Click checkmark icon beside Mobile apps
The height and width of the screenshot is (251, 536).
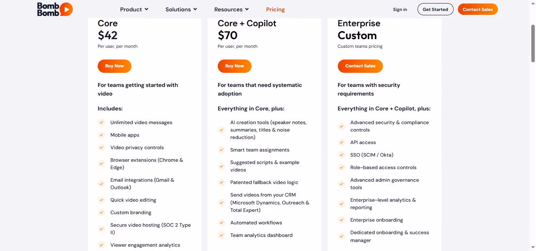101,135
